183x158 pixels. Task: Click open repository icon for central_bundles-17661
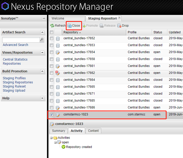tap(58, 66)
